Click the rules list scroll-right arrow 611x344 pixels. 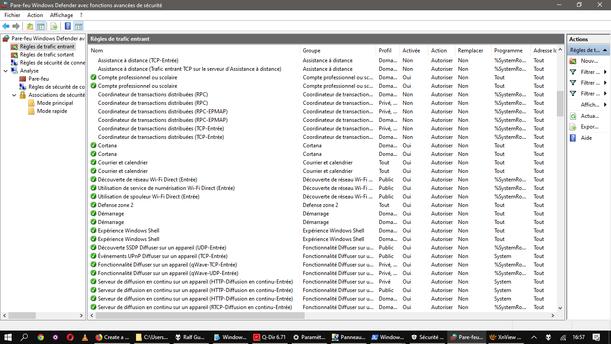(553, 315)
